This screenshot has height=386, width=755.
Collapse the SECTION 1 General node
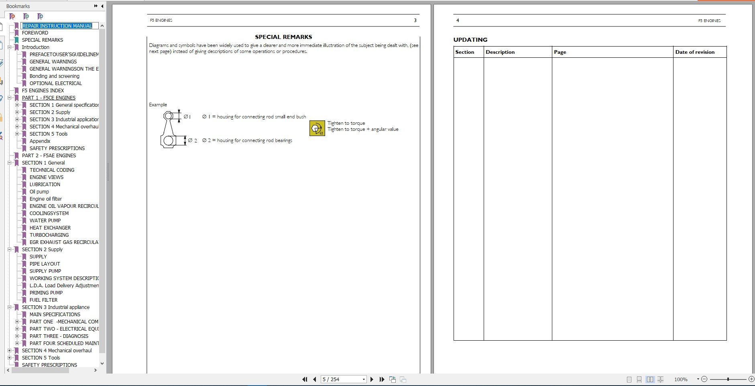tap(10, 163)
